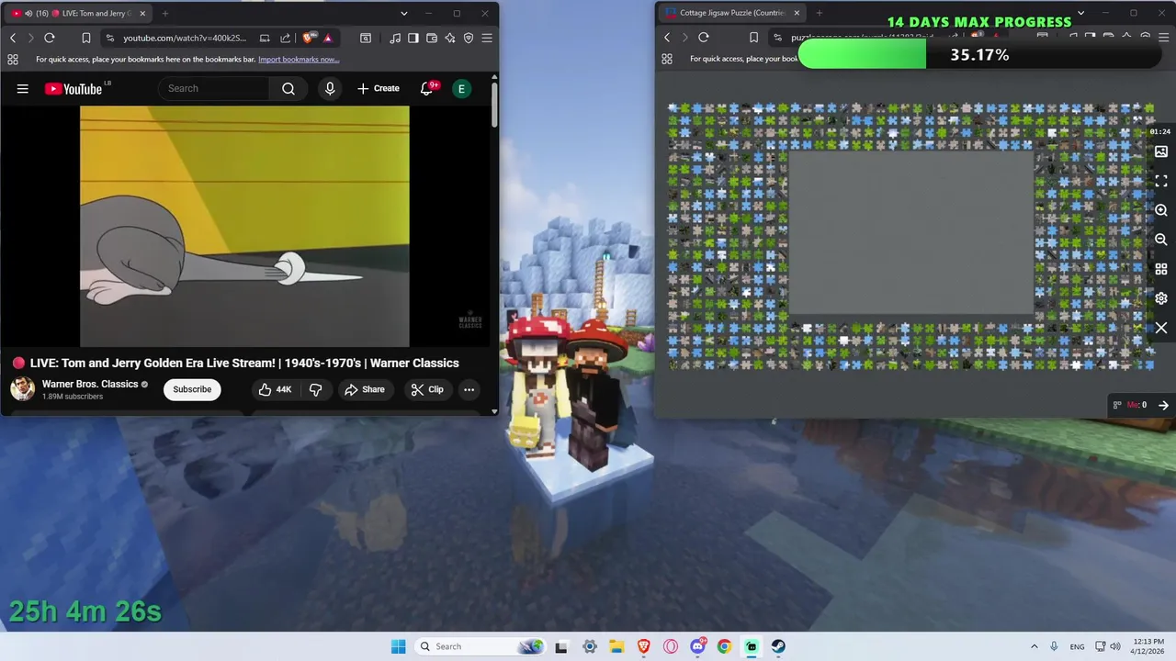Click the Clip button under video

point(427,389)
